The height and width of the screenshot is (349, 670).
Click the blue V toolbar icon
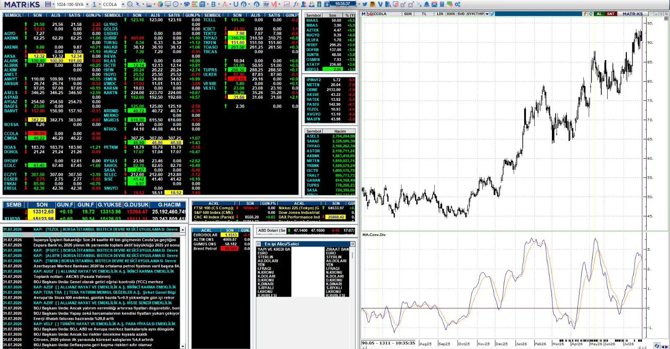380,4
